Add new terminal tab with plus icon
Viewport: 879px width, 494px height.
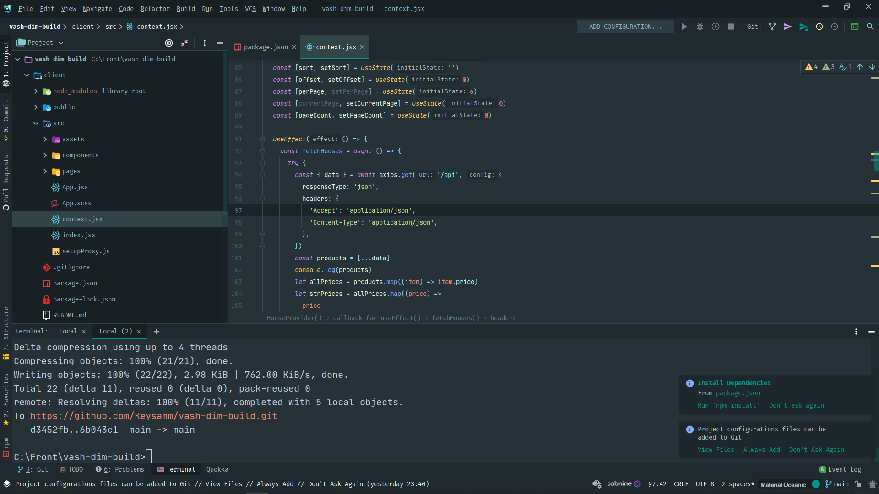click(157, 332)
